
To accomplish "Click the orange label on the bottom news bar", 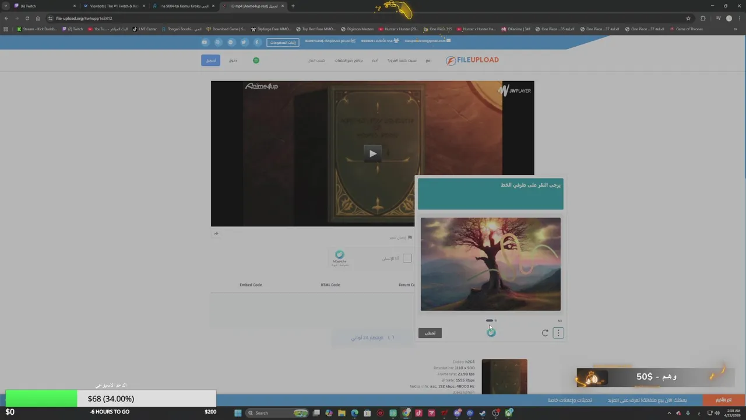I will (723, 400).
